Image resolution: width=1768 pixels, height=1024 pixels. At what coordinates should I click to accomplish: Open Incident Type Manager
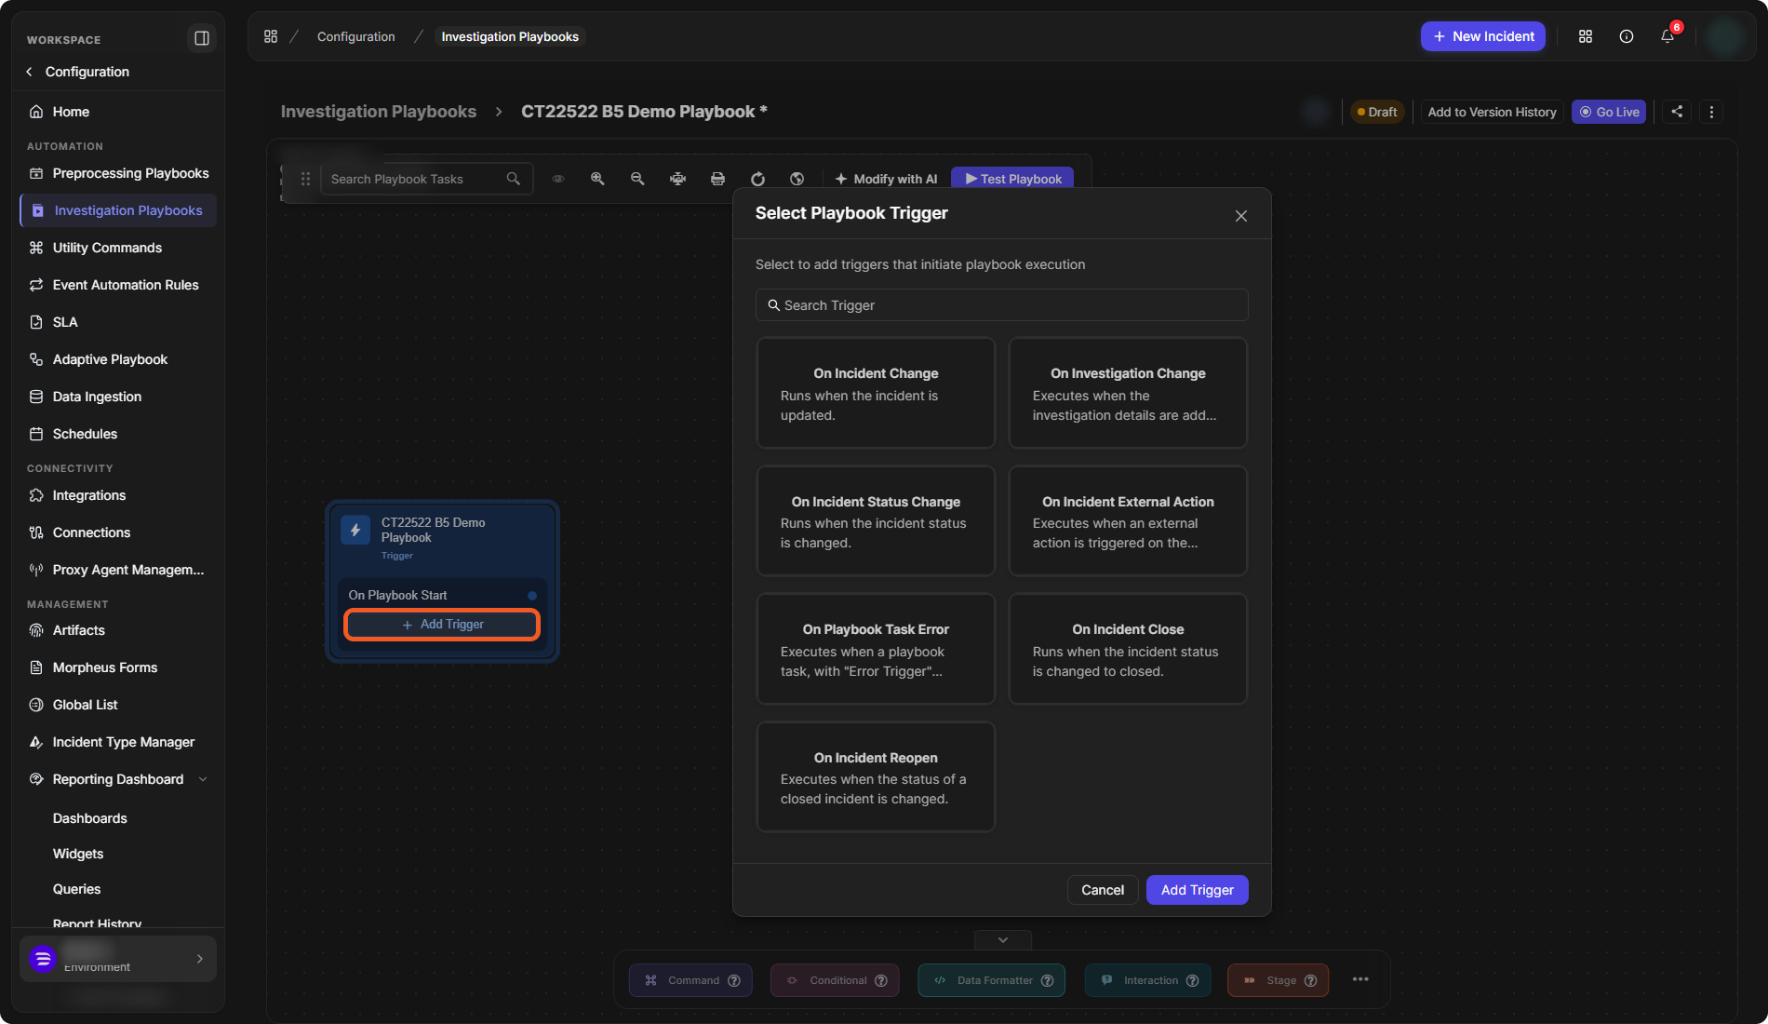click(x=118, y=742)
